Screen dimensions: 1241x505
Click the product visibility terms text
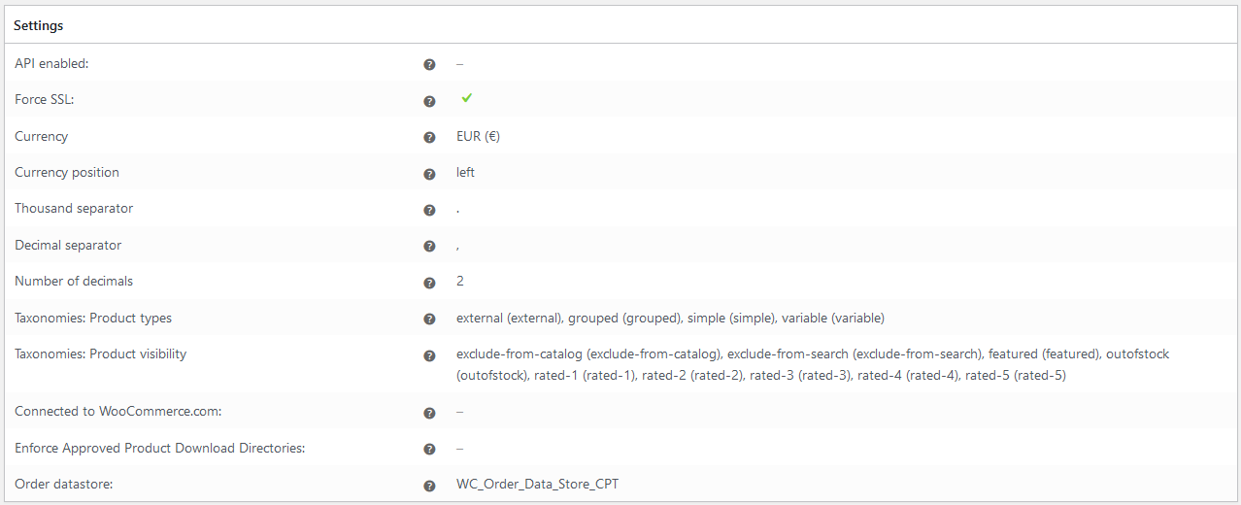813,364
